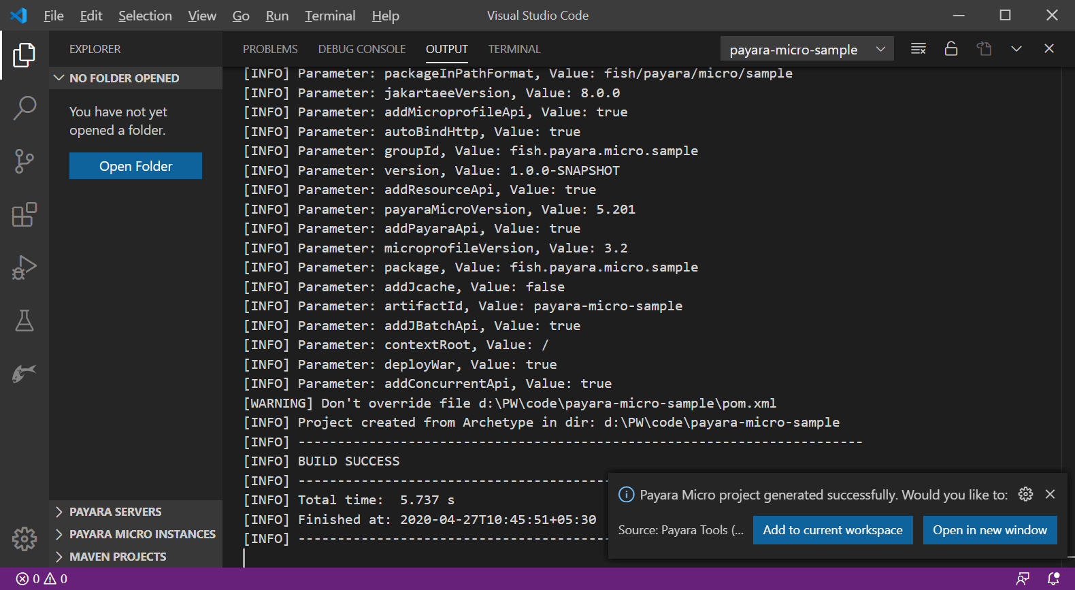The width and height of the screenshot is (1075, 590).
Task: Open the Run menu
Action: coord(277,16)
